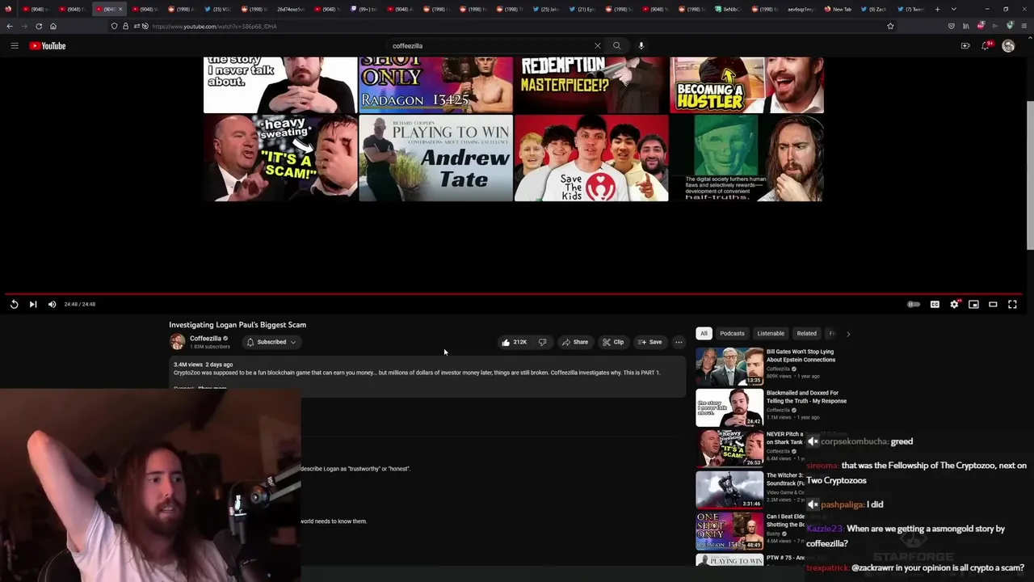Open the YouTube guide hamburger menu
This screenshot has height=582, width=1034.
[15, 46]
